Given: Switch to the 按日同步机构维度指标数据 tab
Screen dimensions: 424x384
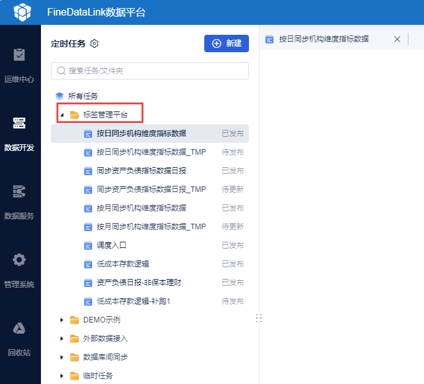Looking at the screenshot, I should [323, 39].
